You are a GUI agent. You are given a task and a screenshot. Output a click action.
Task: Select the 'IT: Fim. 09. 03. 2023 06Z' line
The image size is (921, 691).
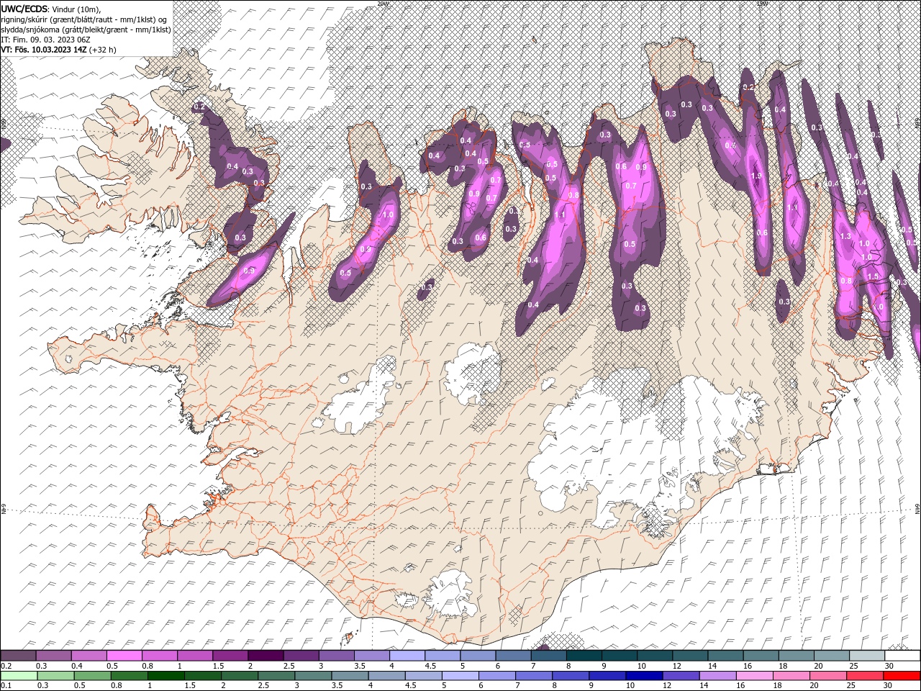[45, 39]
